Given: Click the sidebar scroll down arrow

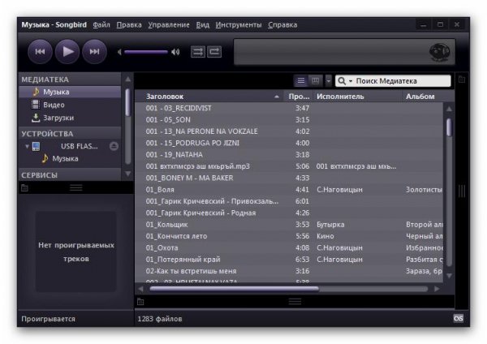Looking at the screenshot, I should pos(128,174).
